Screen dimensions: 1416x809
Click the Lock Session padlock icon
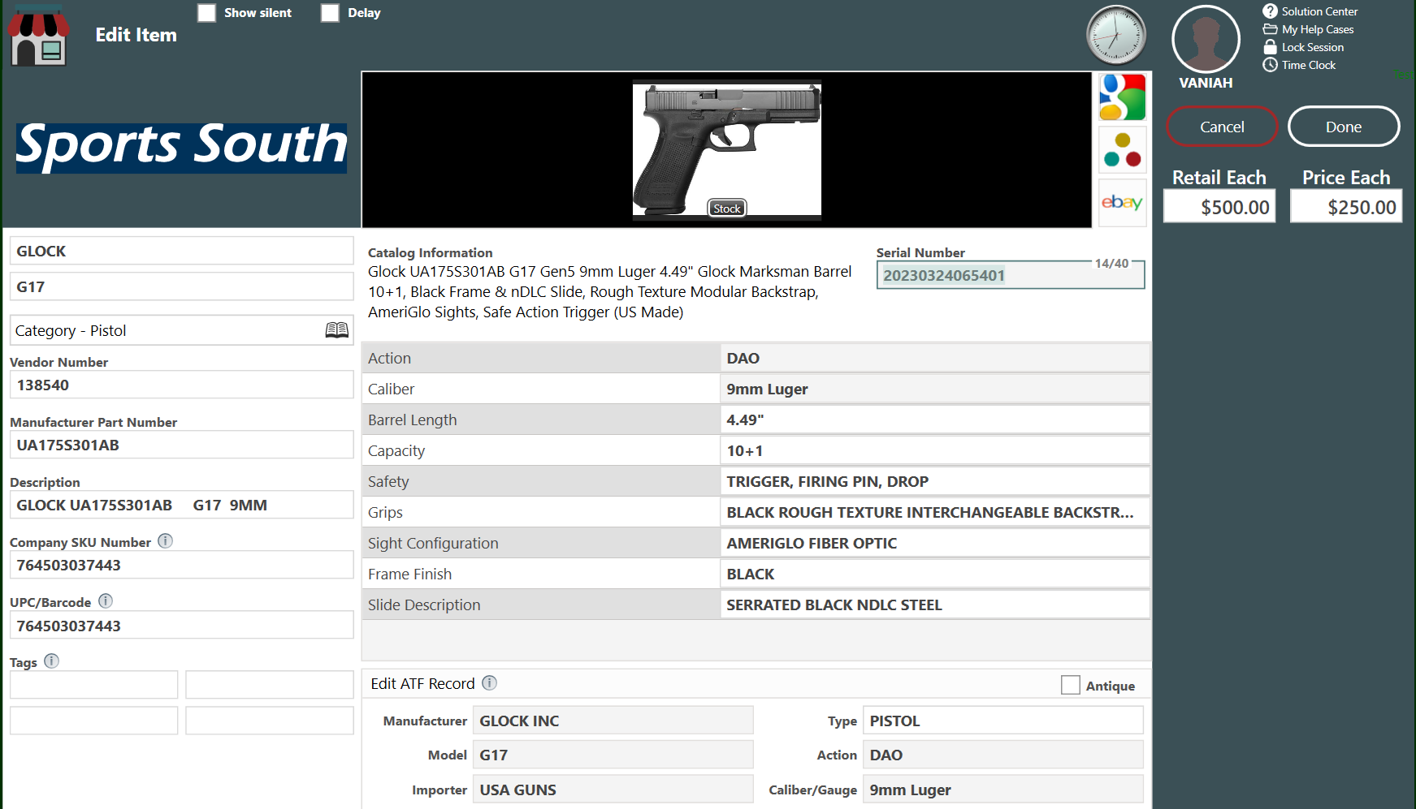tap(1270, 47)
